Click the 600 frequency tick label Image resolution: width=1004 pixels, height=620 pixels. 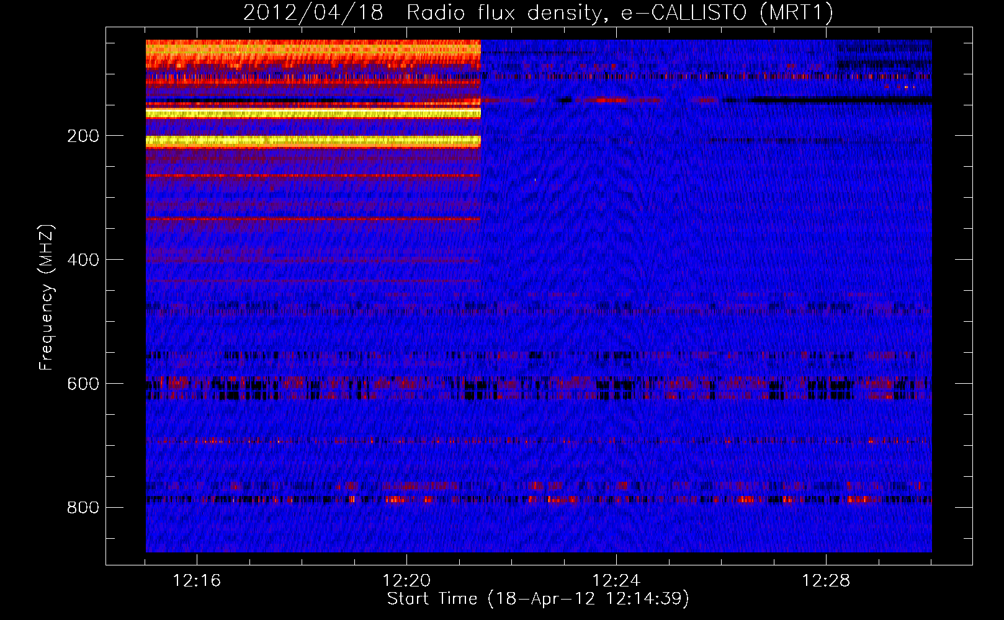[83, 384]
